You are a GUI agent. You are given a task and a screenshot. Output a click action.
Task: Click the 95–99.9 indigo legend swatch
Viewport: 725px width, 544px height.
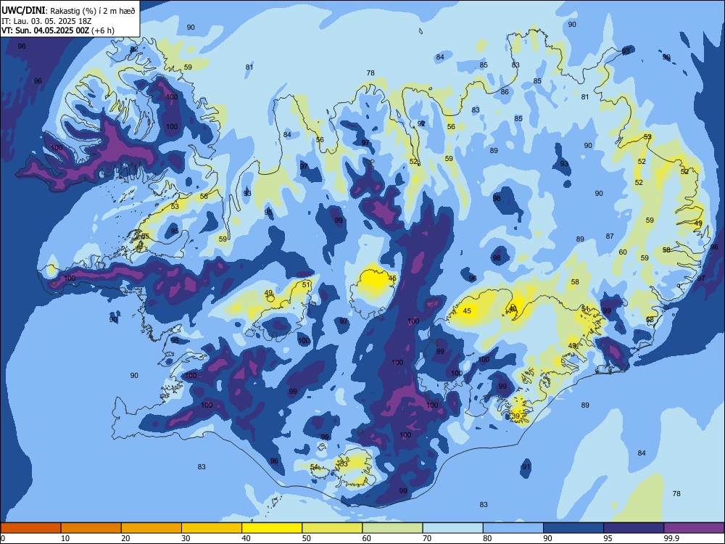(634, 528)
